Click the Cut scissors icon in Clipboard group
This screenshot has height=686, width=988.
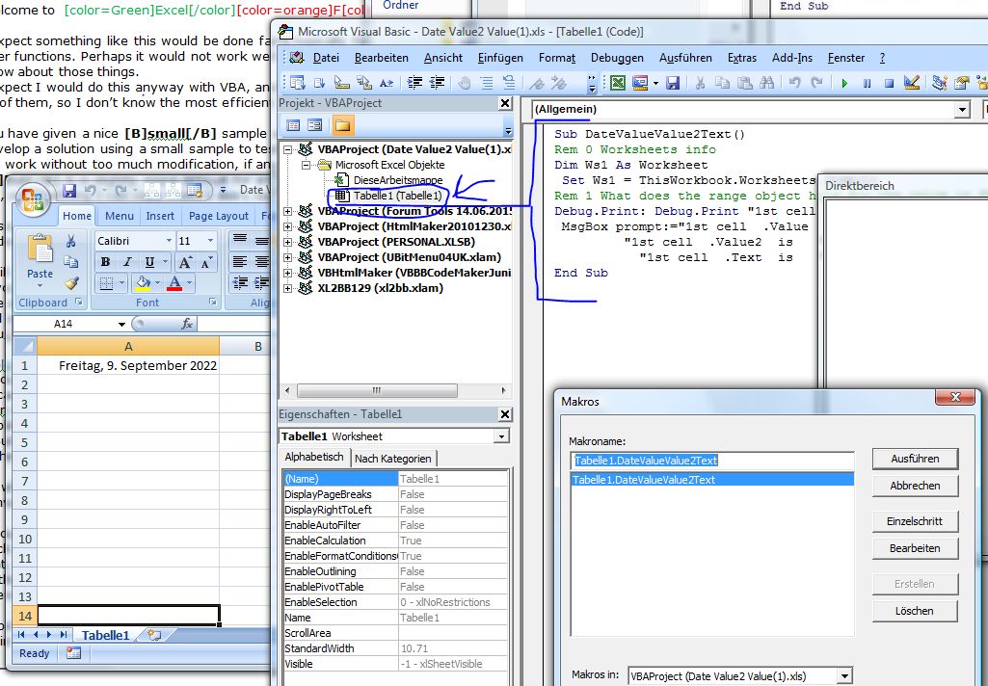coord(71,241)
